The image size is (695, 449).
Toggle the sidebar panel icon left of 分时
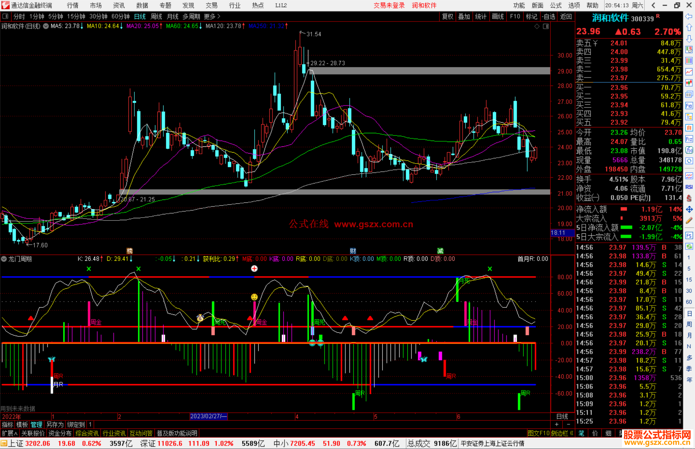[5, 16]
